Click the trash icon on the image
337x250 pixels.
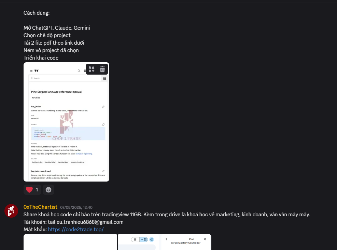tap(102, 69)
